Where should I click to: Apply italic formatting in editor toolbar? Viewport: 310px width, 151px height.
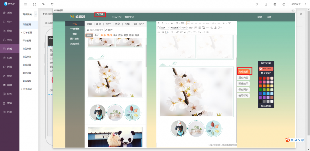coord(162,23)
